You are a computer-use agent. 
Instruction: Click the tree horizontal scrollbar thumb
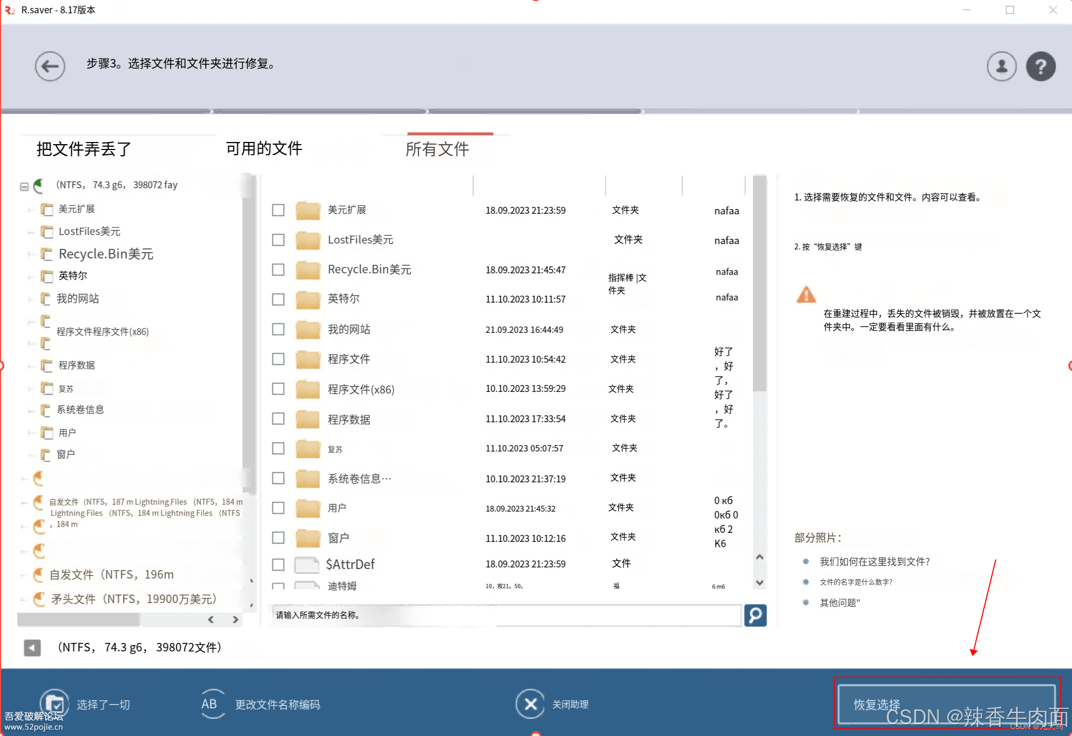click(79, 620)
